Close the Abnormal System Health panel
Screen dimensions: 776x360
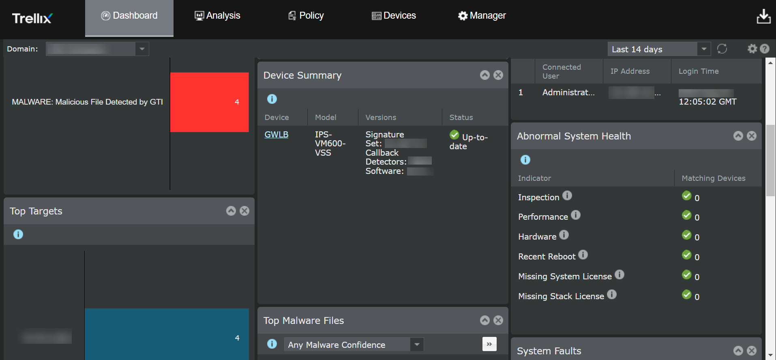tap(752, 136)
